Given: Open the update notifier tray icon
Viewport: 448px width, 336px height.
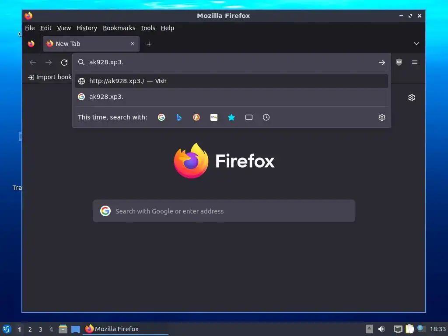Looking at the screenshot, I should [x=421, y=329].
